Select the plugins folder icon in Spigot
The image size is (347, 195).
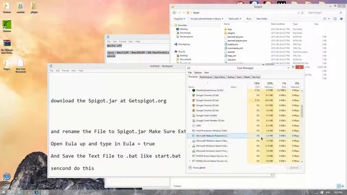click(x=226, y=33)
